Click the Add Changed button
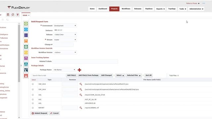212x119 pixels. (x=106, y=75)
